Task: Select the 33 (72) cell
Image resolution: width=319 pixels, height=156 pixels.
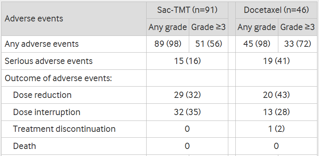Action: pos(297,44)
